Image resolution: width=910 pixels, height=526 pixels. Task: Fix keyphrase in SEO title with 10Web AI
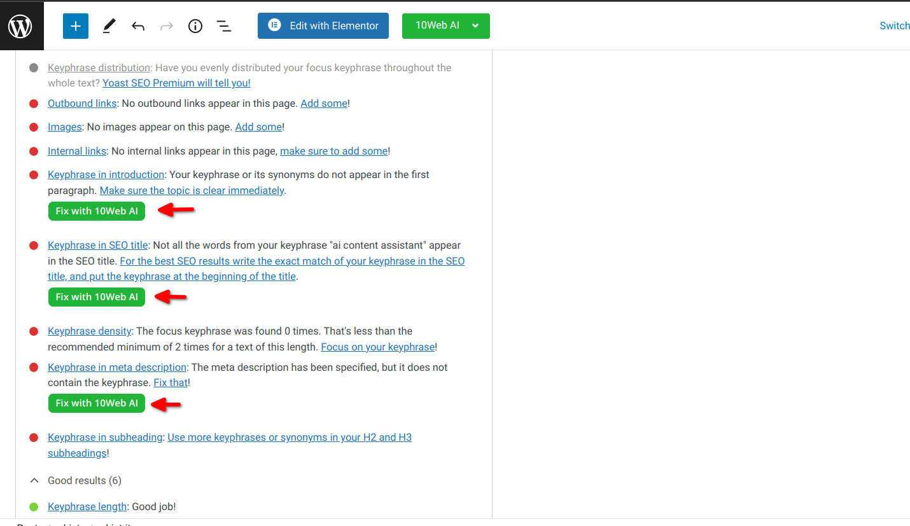coord(97,297)
